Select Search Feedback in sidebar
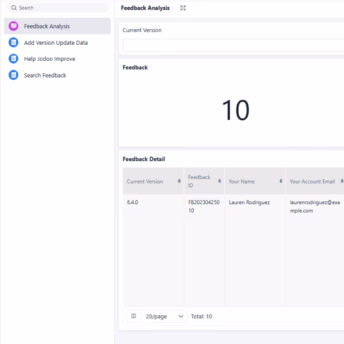Image resolution: width=344 pixels, height=344 pixels. (x=45, y=75)
